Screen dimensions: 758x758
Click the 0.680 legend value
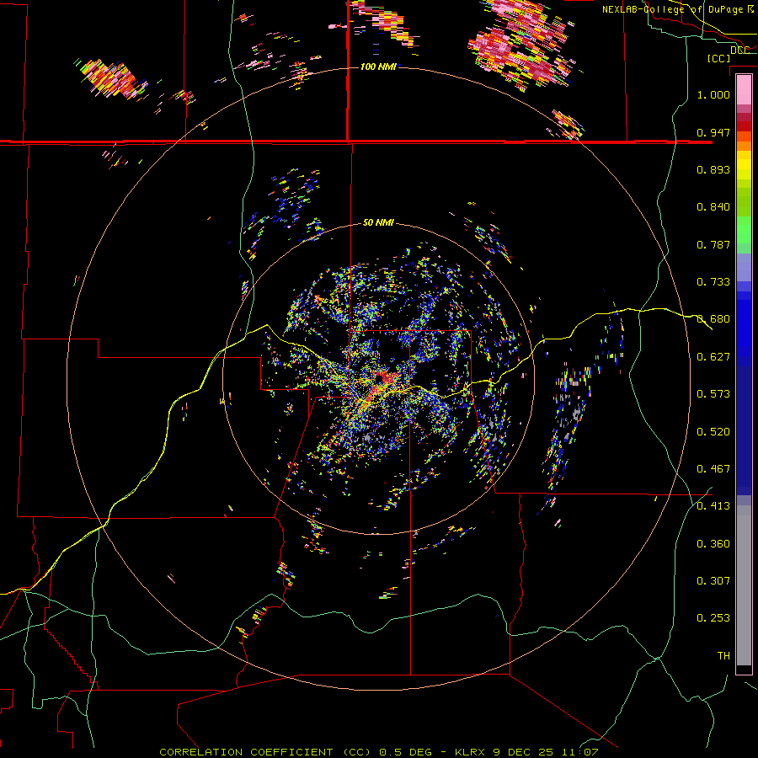tap(713, 319)
